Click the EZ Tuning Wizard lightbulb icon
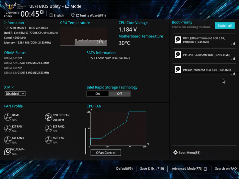Screen dimensions: 239x179 (x=73, y=15)
